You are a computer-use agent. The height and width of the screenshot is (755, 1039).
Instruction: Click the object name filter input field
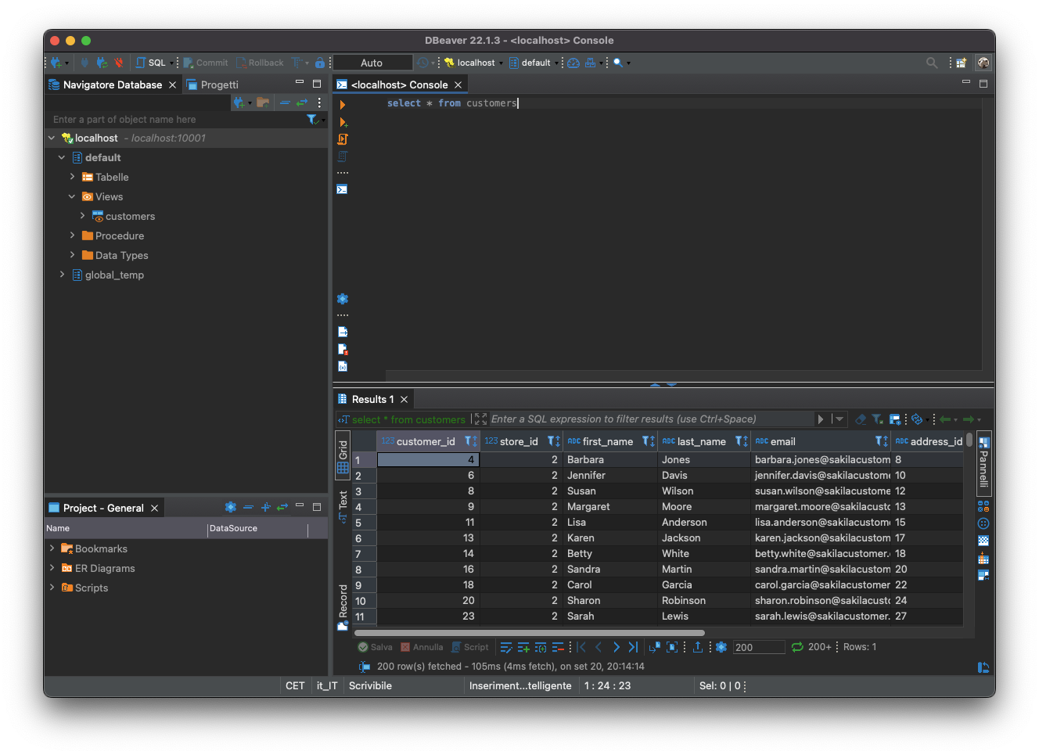pyautogui.click(x=176, y=119)
